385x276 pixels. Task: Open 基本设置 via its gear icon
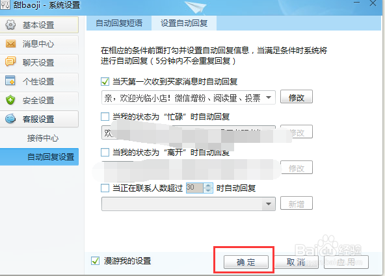pos(10,25)
